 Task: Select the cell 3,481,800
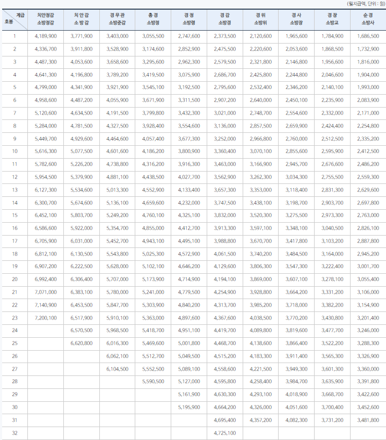(x=368, y=420)
